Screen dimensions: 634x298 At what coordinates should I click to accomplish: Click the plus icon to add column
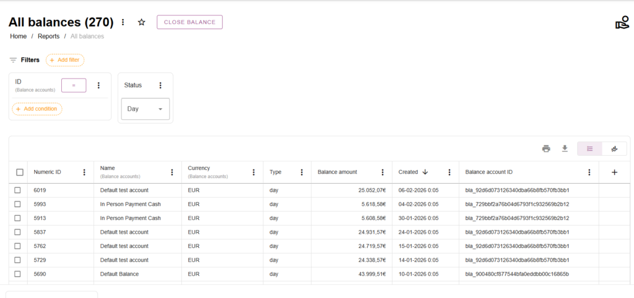(614, 172)
